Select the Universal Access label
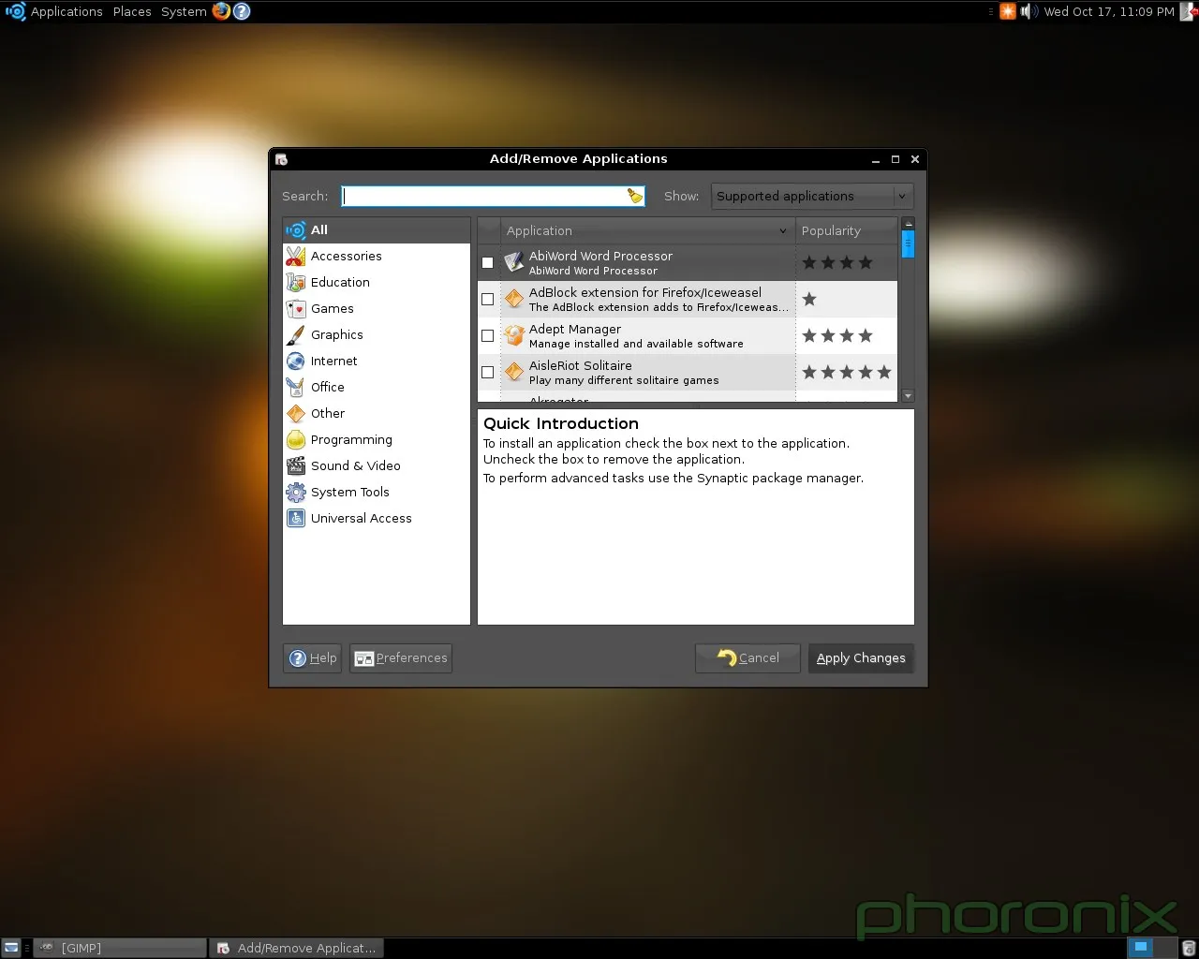This screenshot has width=1199, height=959. pyautogui.click(x=362, y=519)
